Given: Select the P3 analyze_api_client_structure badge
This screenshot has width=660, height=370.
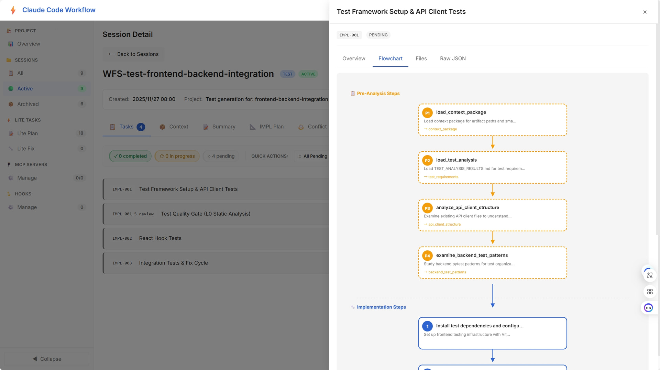Looking at the screenshot, I should click(427, 208).
